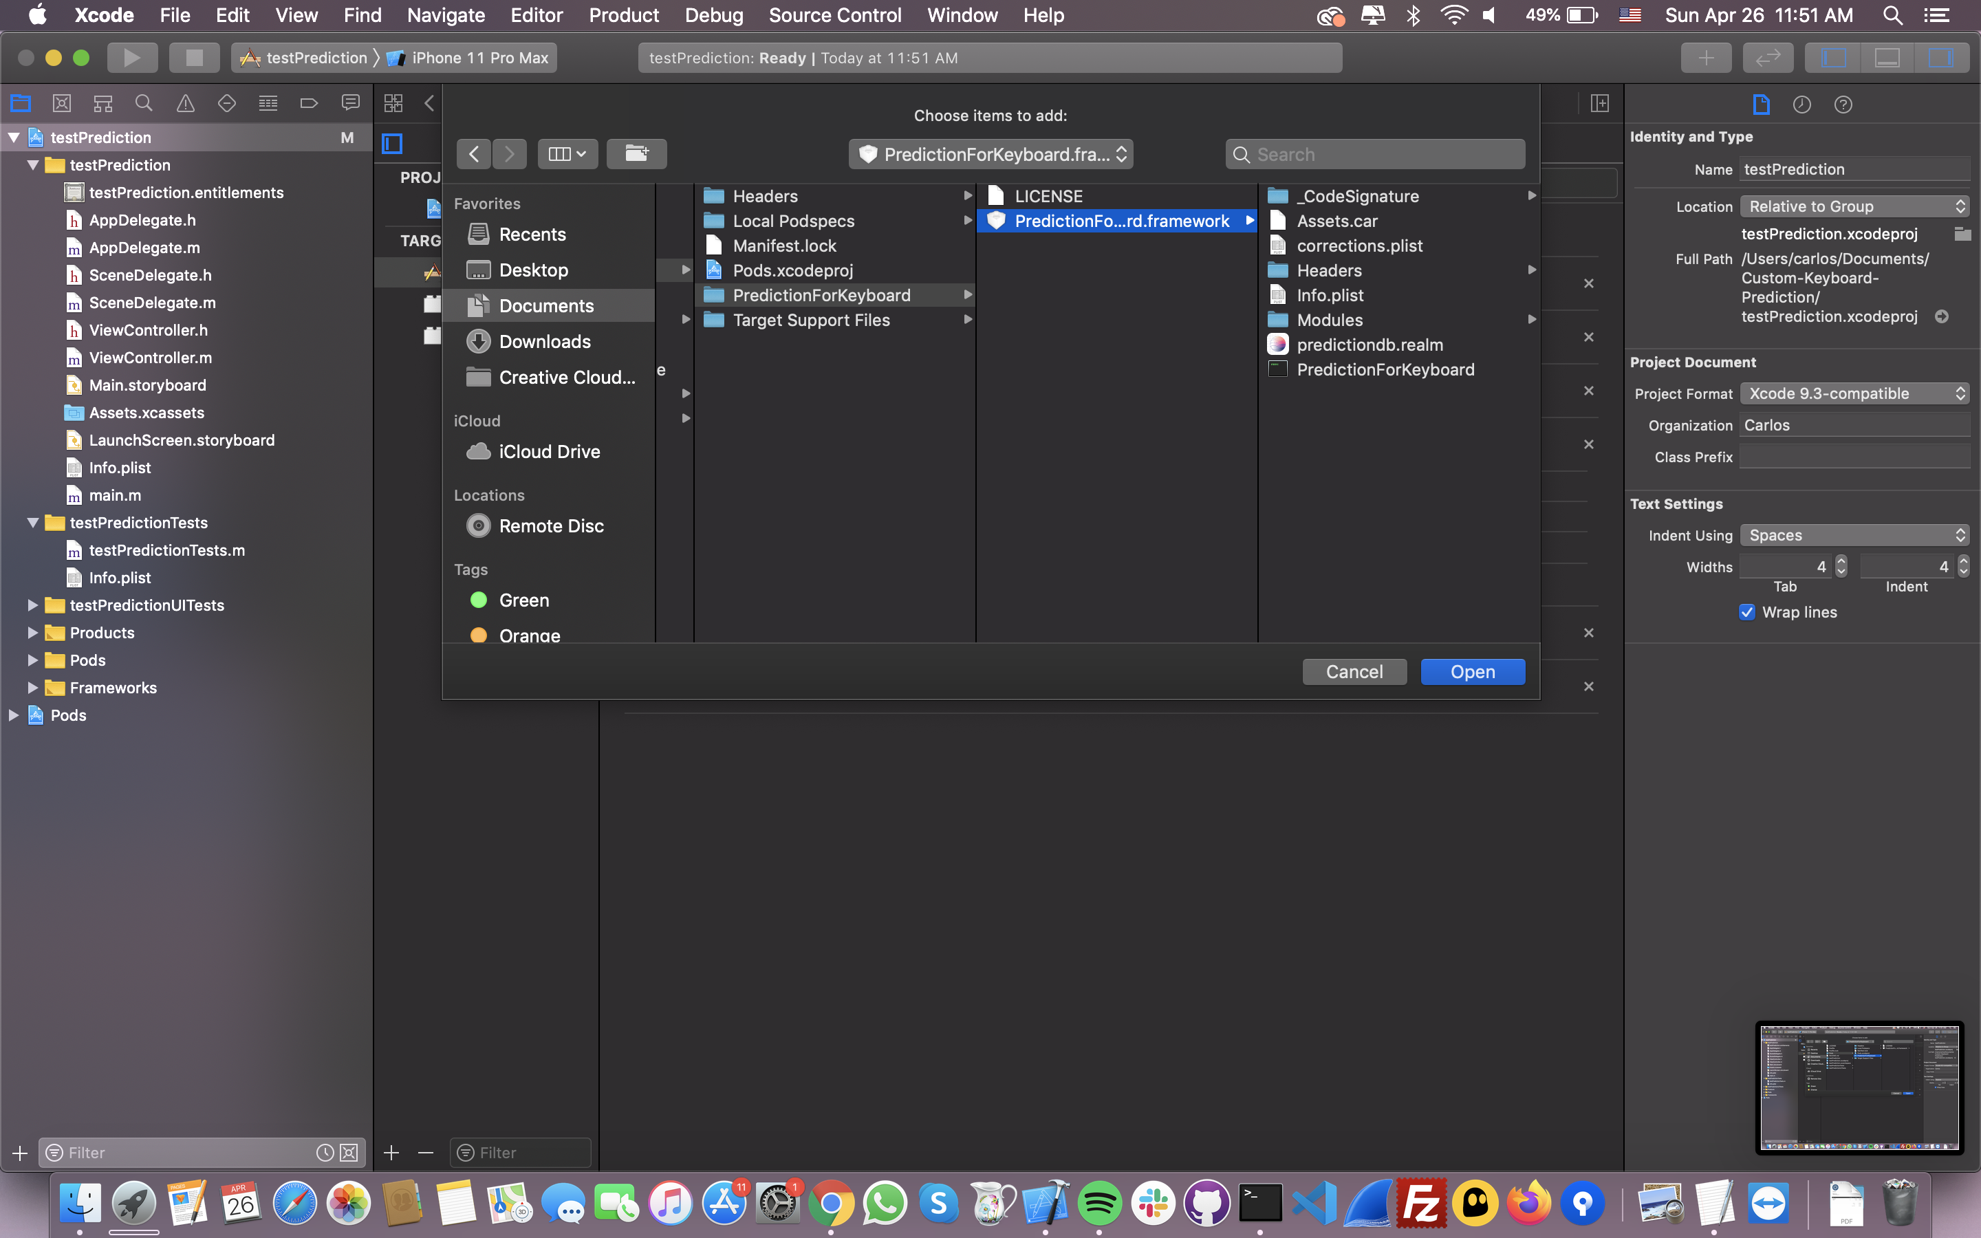The image size is (1981, 1238).
Task: Click the add editor icon
Action: (x=1599, y=103)
